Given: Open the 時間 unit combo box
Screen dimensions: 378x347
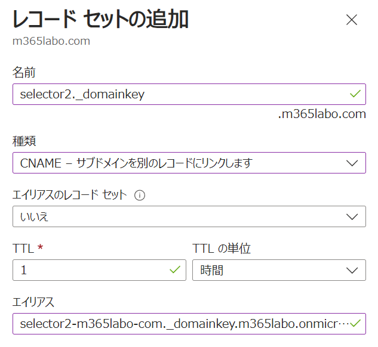Looking at the screenshot, I should [x=279, y=270].
